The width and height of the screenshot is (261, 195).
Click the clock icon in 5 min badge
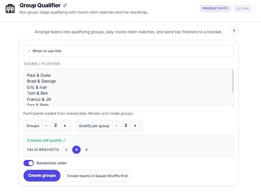point(238,8)
